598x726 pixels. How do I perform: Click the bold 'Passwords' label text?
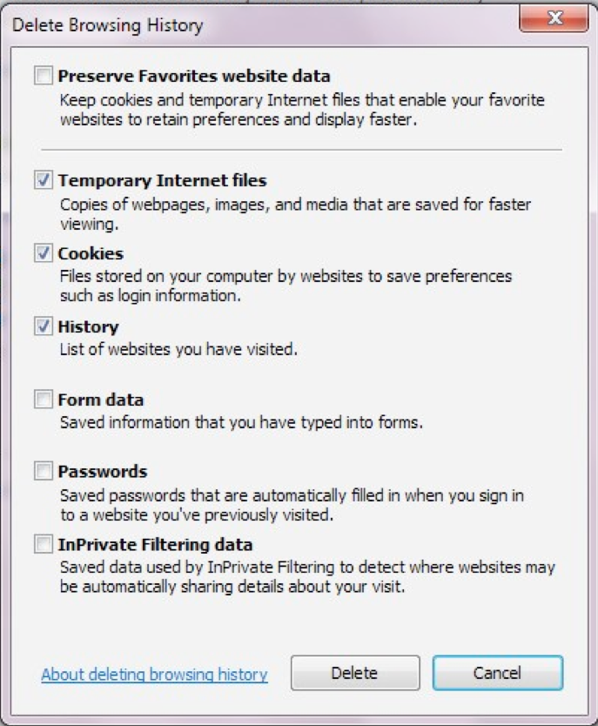103,472
